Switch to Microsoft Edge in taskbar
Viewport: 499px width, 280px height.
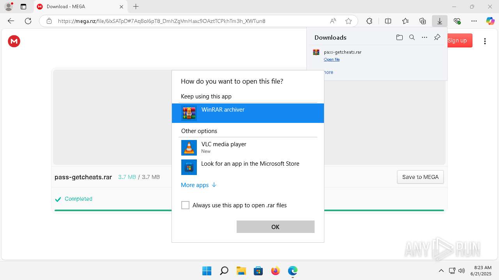pyautogui.click(x=292, y=271)
